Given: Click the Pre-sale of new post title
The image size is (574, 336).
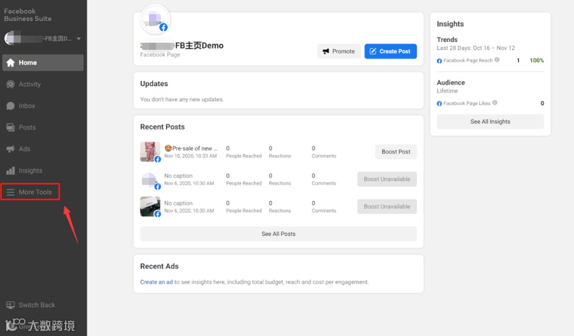Looking at the screenshot, I should (191, 148).
